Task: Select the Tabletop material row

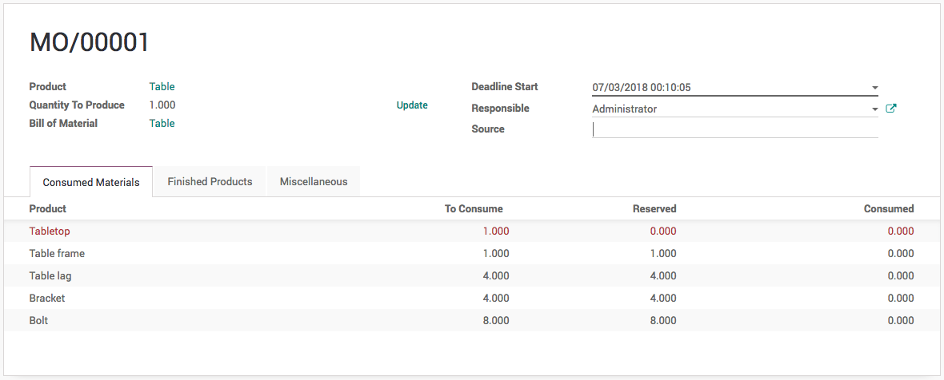Action: pos(50,231)
